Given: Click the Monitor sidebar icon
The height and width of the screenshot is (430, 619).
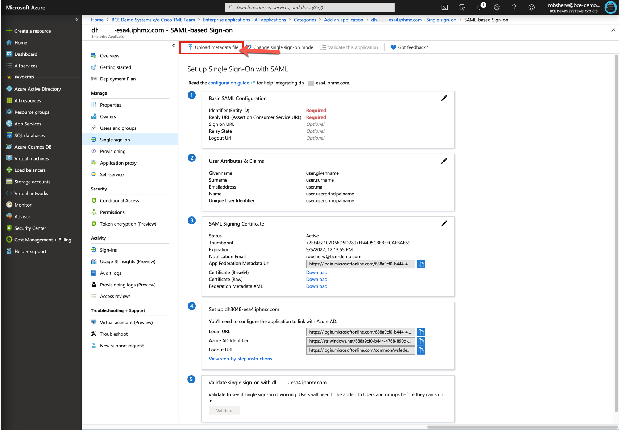Looking at the screenshot, I should click(x=9, y=205).
